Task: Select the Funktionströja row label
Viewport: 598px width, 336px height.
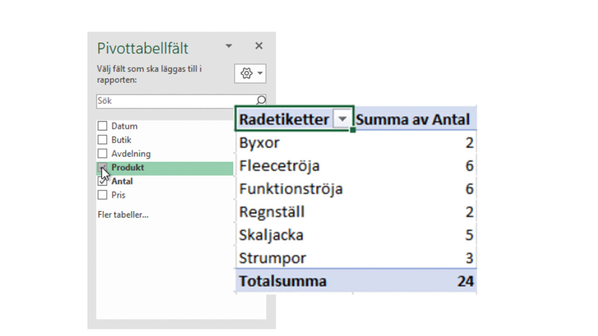Action: 291,189
